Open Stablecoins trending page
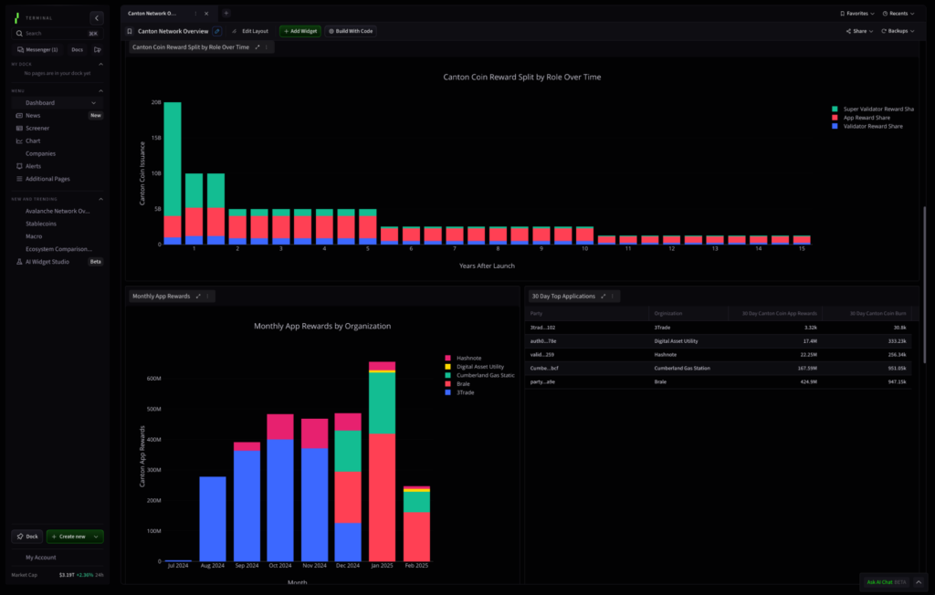 [x=41, y=224]
